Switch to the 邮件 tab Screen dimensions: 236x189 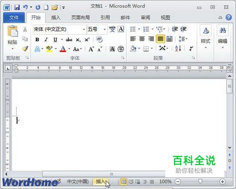[125, 17]
